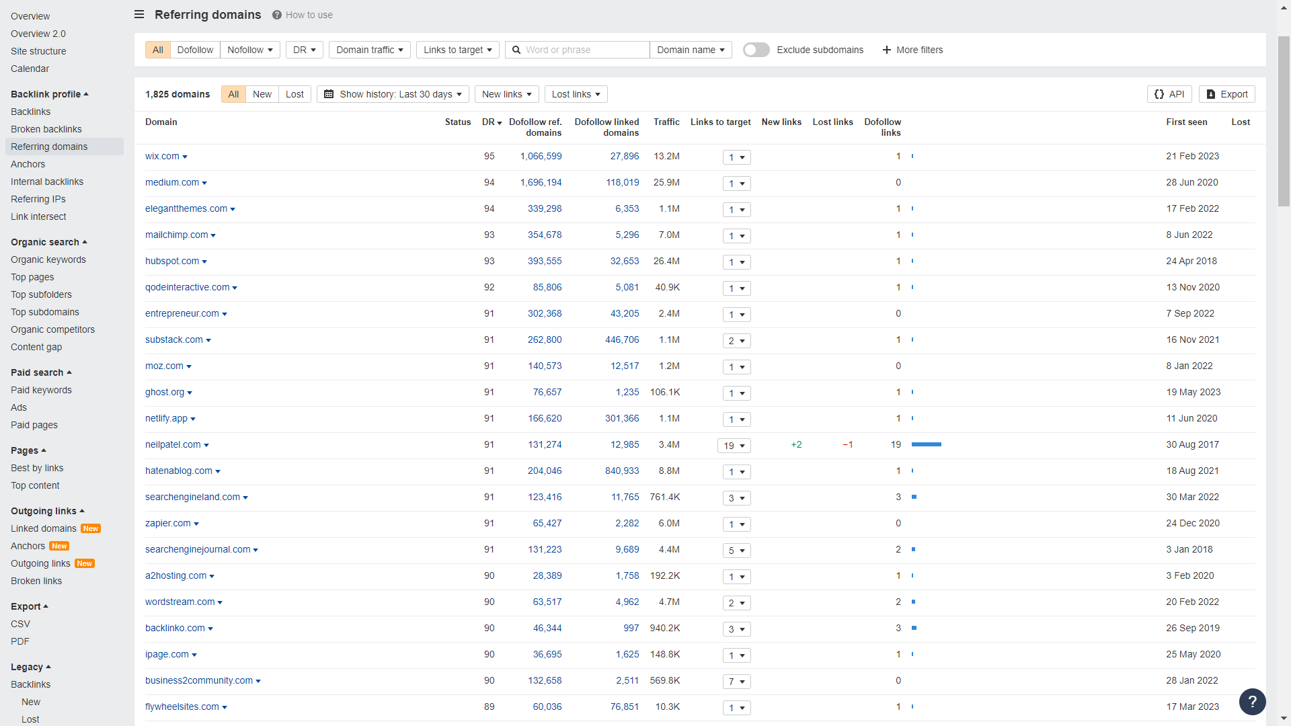Go to Backlinks in sidebar Backlink profile
This screenshot has width=1291, height=726.
30,112
